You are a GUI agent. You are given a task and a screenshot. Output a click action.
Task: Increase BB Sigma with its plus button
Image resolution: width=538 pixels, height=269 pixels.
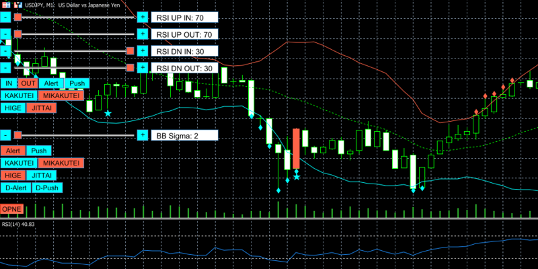pyautogui.click(x=143, y=135)
